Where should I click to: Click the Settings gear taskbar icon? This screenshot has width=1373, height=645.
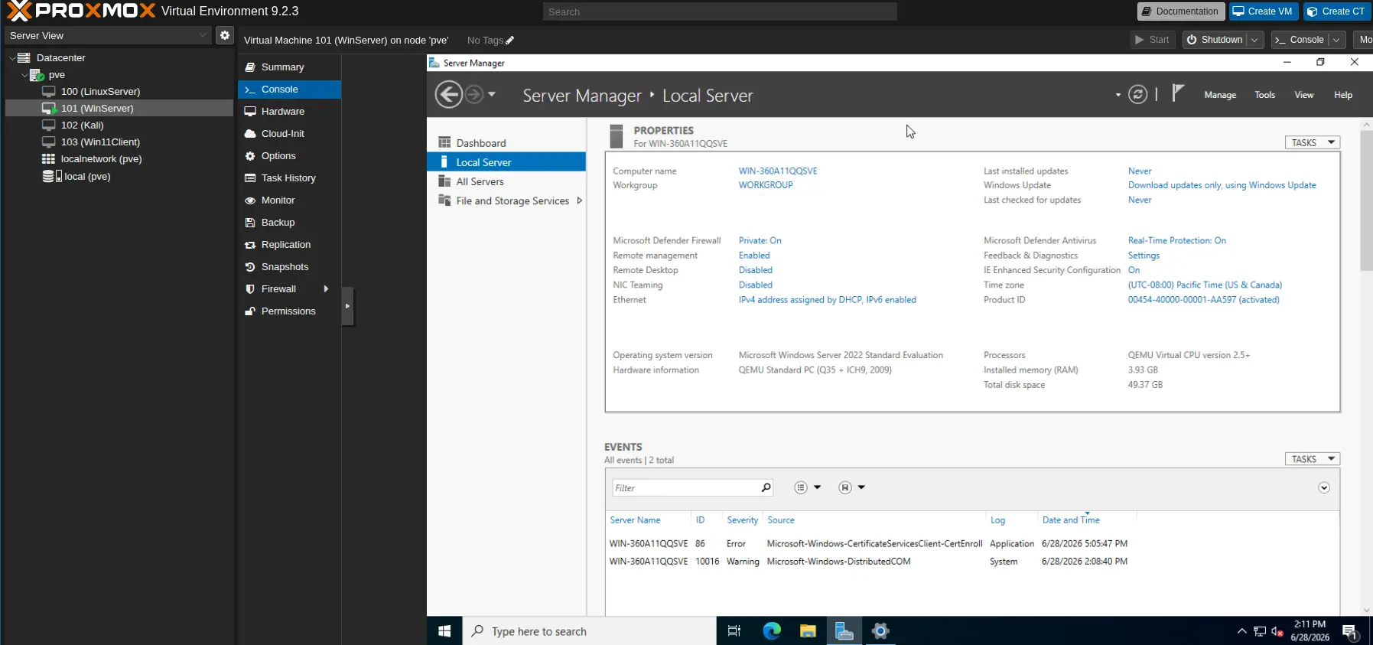click(x=880, y=631)
